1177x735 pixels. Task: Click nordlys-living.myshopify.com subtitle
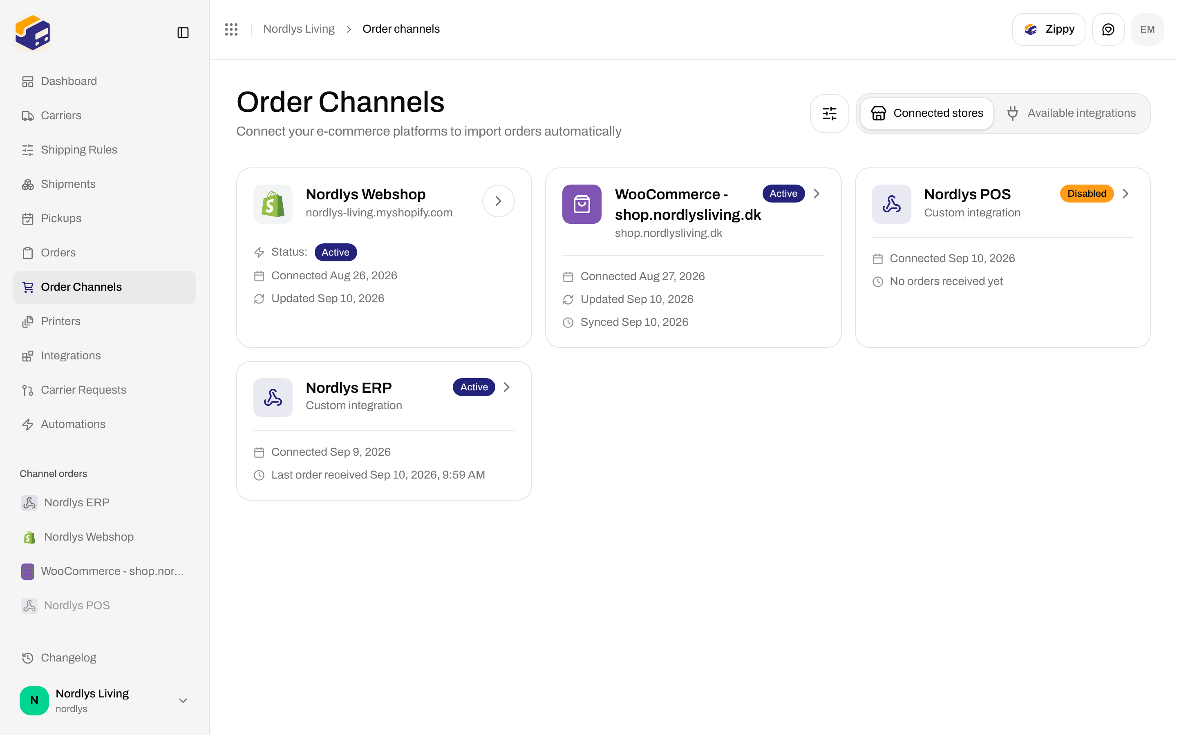click(379, 213)
